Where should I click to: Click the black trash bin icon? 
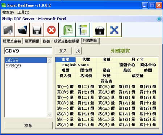pyautogui.click(x=100, y=30)
